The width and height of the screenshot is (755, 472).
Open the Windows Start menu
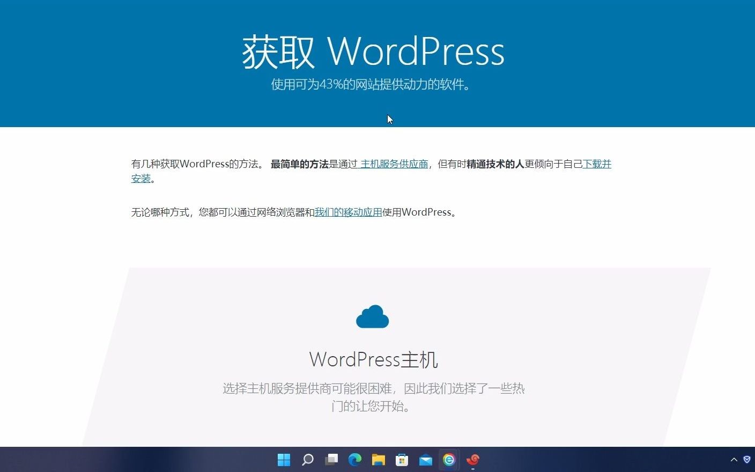[284, 460]
